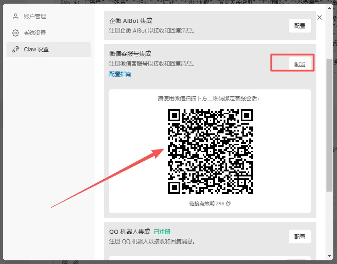The image size is (337, 264).
Task: Click the QQ 机器人集成 title
Action: (x=129, y=231)
